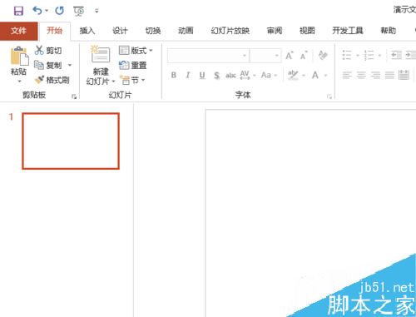Toggle Bold formatting
This screenshot has height=317, width=416.
point(174,75)
